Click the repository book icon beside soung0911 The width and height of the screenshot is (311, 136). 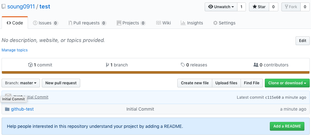(3, 7)
